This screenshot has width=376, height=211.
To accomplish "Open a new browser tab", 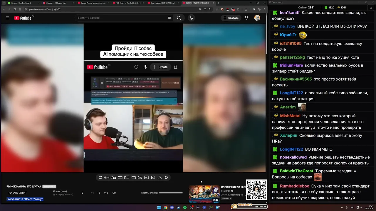I will click(218, 3).
